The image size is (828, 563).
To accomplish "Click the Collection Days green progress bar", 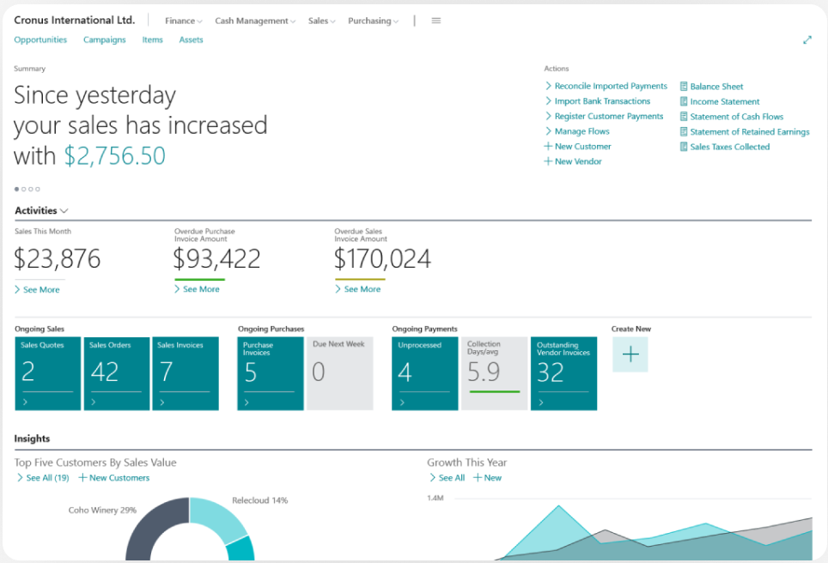I will click(x=494, y=390).
